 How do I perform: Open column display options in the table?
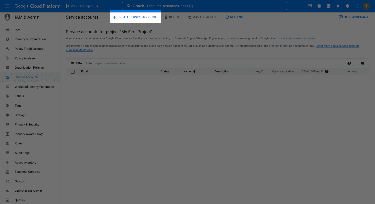(363, 63)
